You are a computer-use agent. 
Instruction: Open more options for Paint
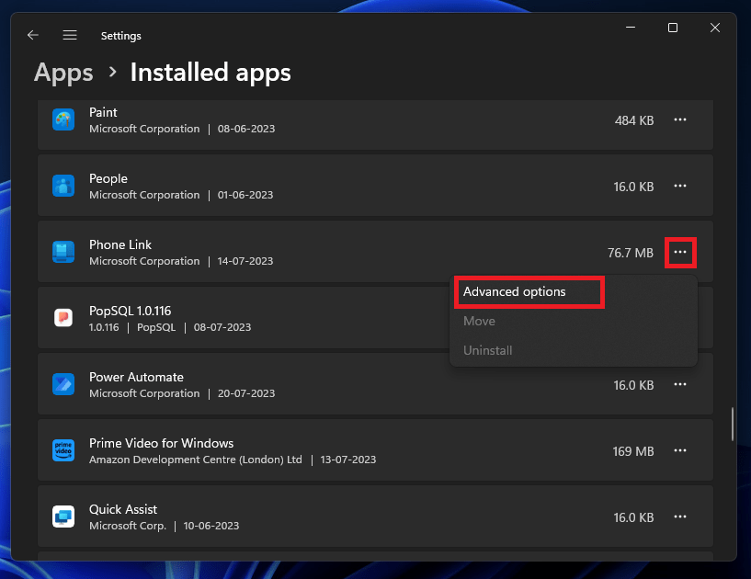(x=680, y=119)
